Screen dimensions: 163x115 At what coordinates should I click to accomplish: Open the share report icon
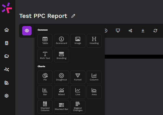pyautogui.click(x=130, y=31)
